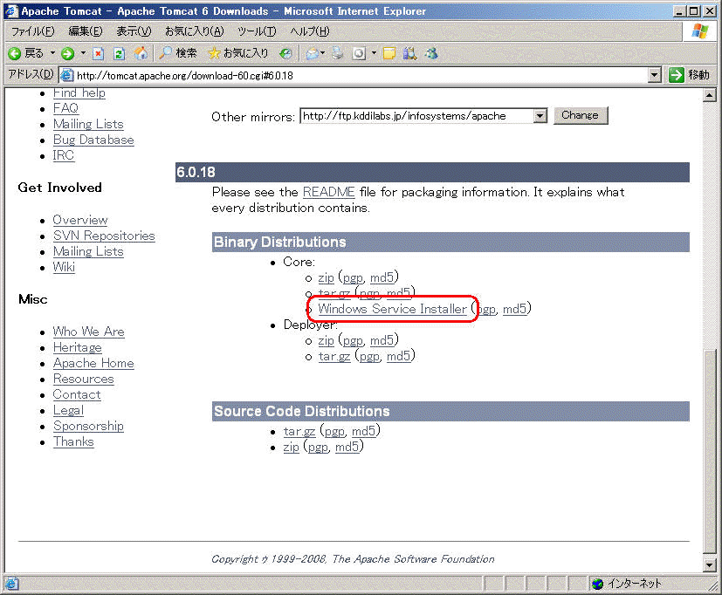The image size is (722, 595).
Task: Expand the Other mirrors dropdown list
Action: pos(540,116)
